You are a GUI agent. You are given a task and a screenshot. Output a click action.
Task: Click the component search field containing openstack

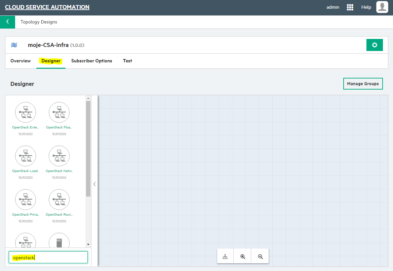pos(48,257)
